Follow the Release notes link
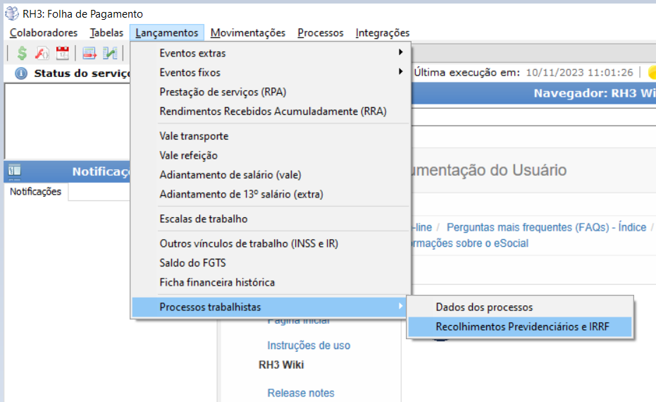 (x=301, y=393)
